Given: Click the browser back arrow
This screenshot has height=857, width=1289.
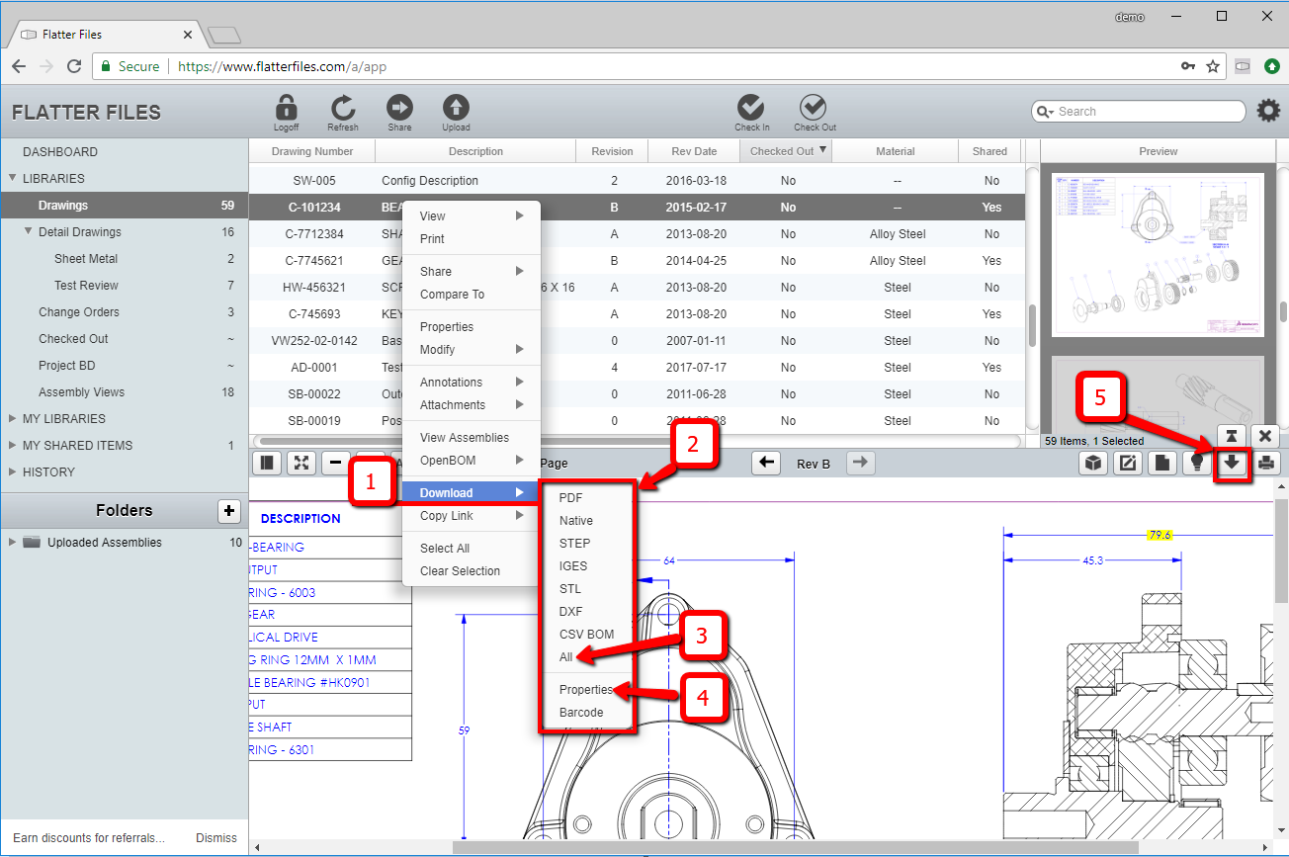Looking at the screenshot, I should pyautogui.click(x=19, y=66).
